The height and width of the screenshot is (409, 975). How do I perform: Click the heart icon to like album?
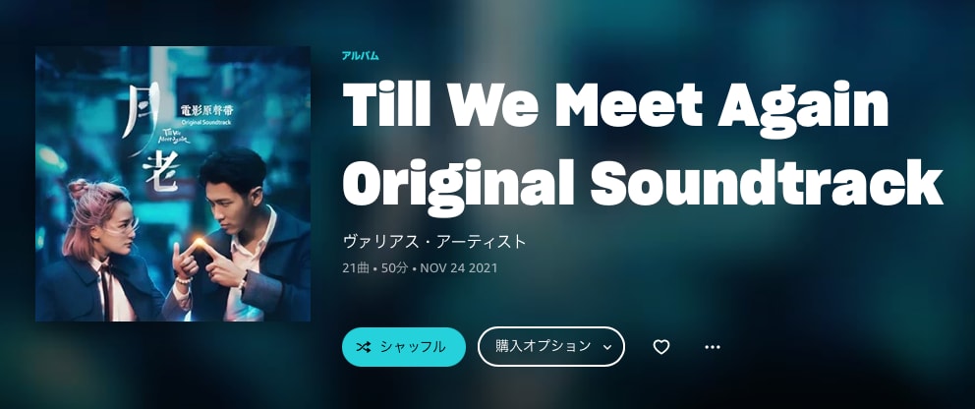tap(661, 347)
